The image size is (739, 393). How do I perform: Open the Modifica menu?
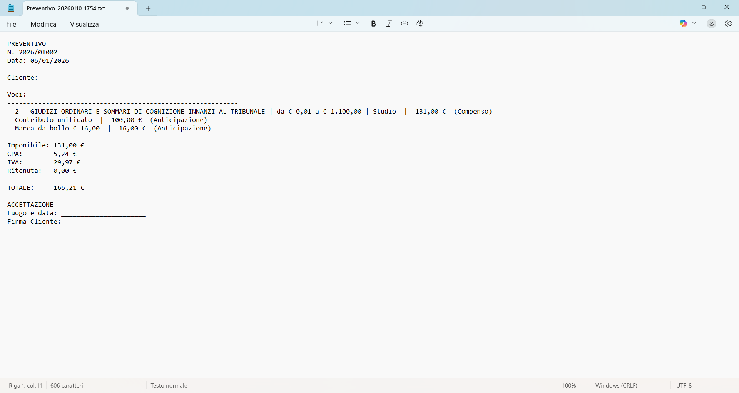pos(43,24)
